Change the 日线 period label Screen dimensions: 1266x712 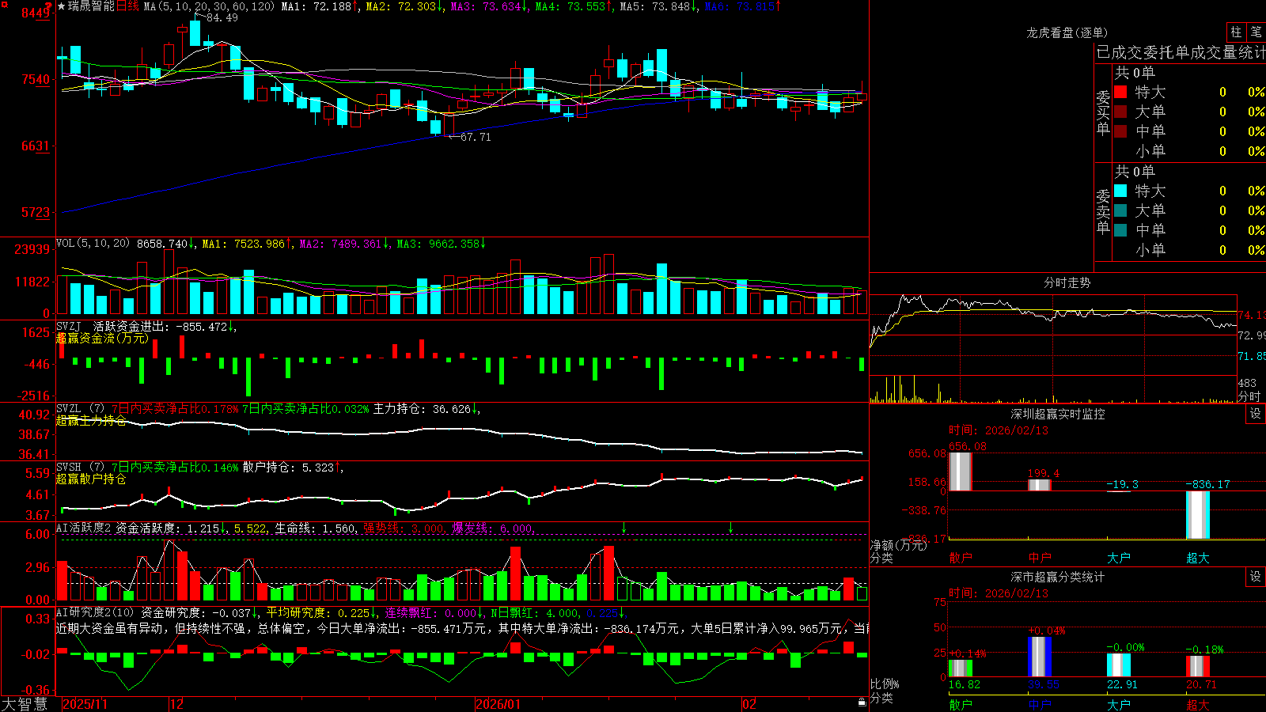coord(127,6)
